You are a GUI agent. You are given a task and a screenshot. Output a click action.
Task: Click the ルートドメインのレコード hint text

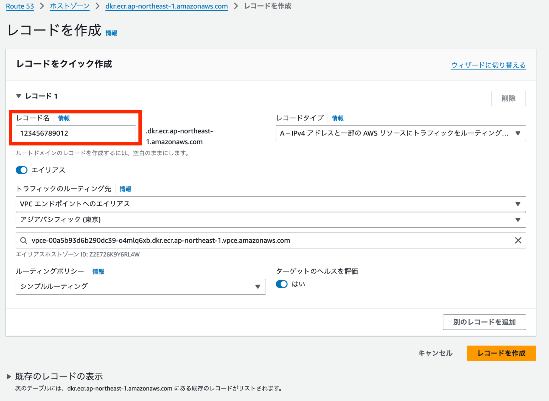(x=103, y=153)
